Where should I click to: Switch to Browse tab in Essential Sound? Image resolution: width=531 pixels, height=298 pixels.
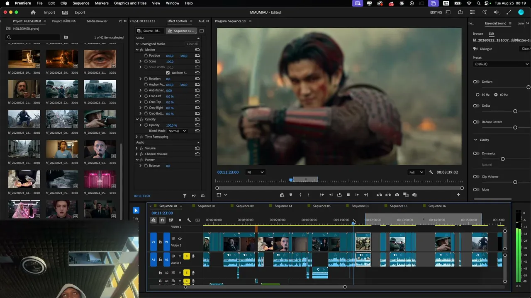tap(478, 34)
